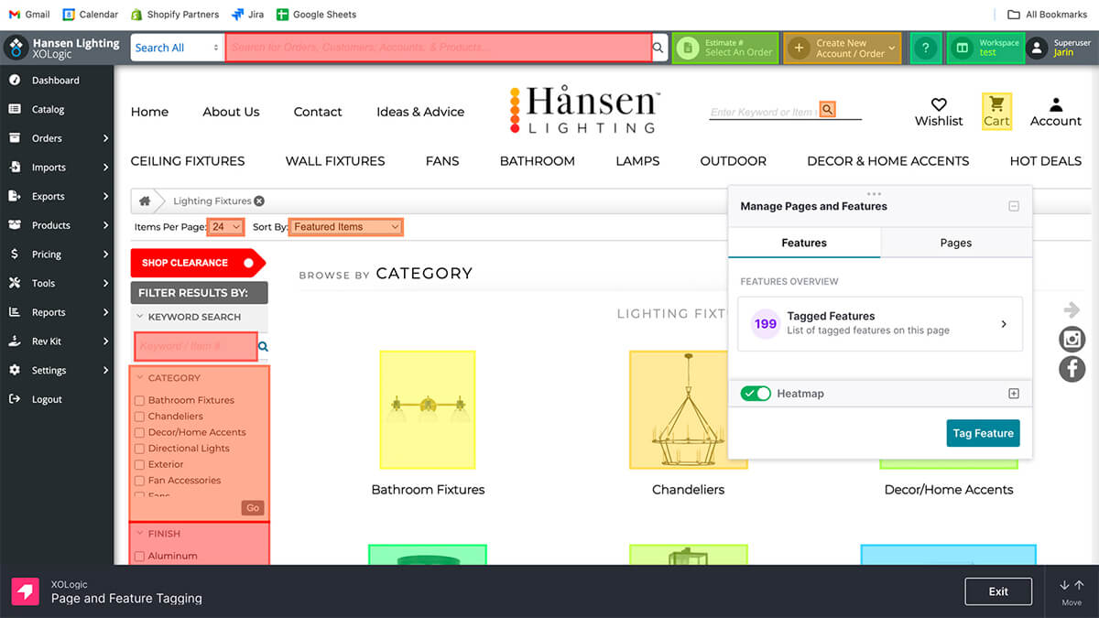The image size is (1099, 618).
Task: Open the Items Per Page dropdown
Action: pos(226,227)
